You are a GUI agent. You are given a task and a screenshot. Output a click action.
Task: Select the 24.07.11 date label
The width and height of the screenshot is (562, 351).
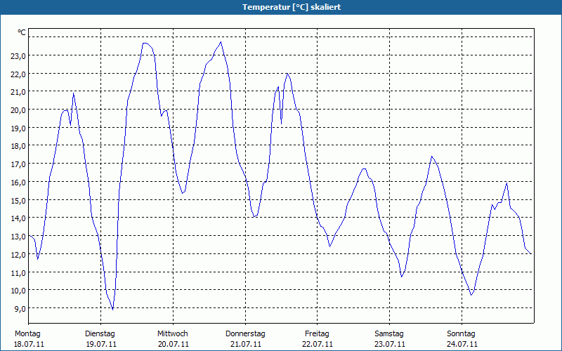click(462, 344)
